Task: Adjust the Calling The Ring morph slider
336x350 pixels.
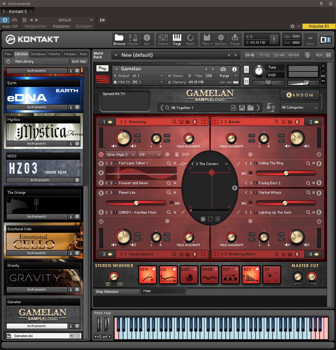Action: tap(286, 173)
